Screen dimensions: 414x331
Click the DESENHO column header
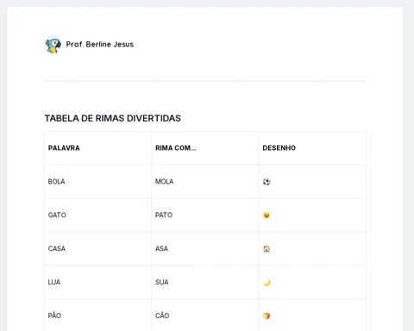click(312, 148)
